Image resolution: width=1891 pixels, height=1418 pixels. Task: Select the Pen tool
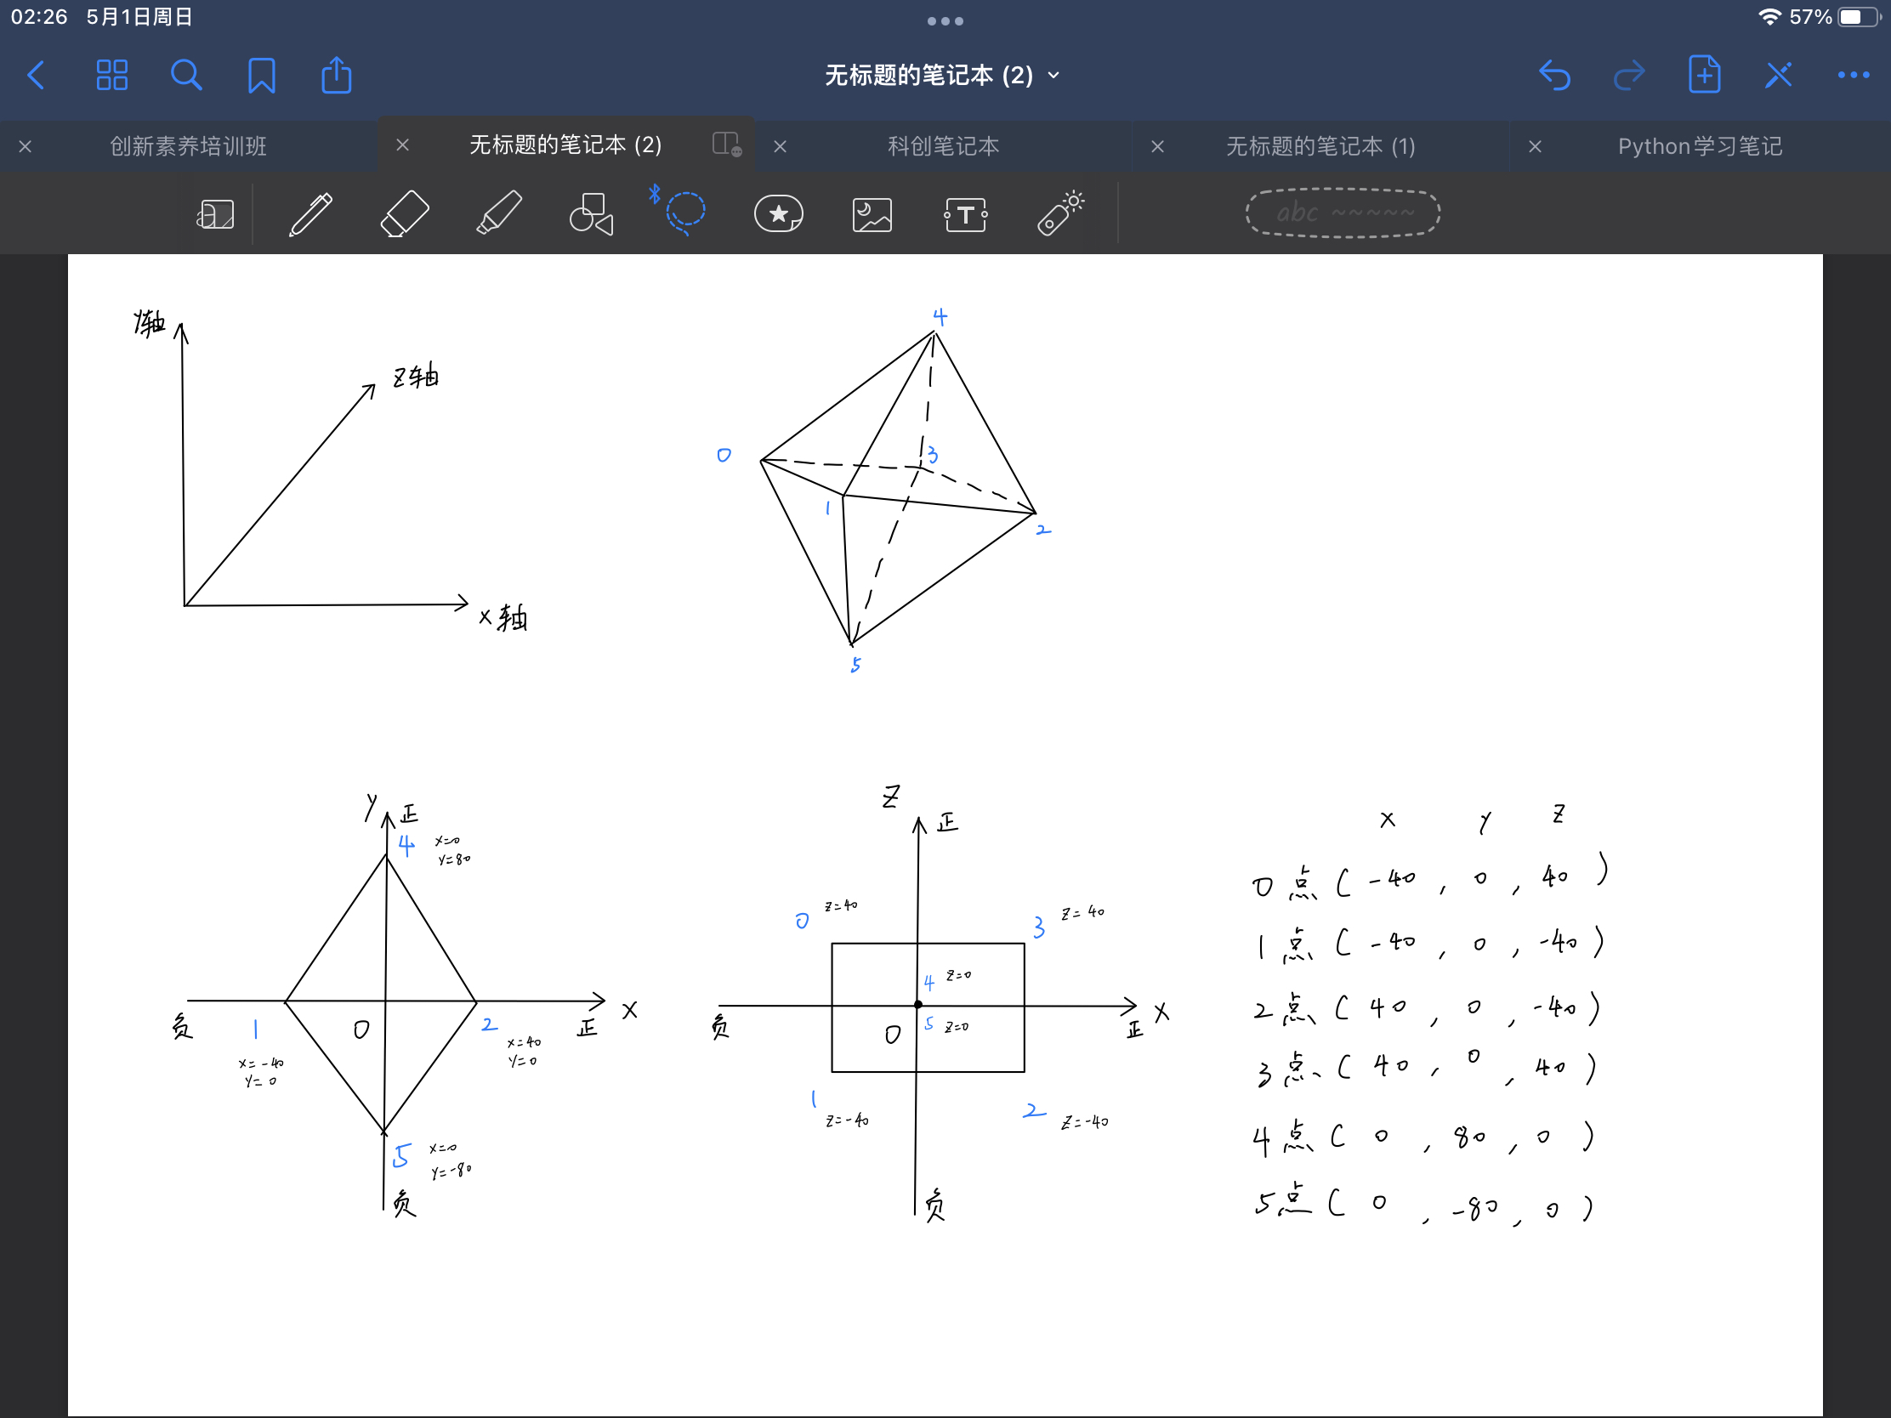coord(310,213)
